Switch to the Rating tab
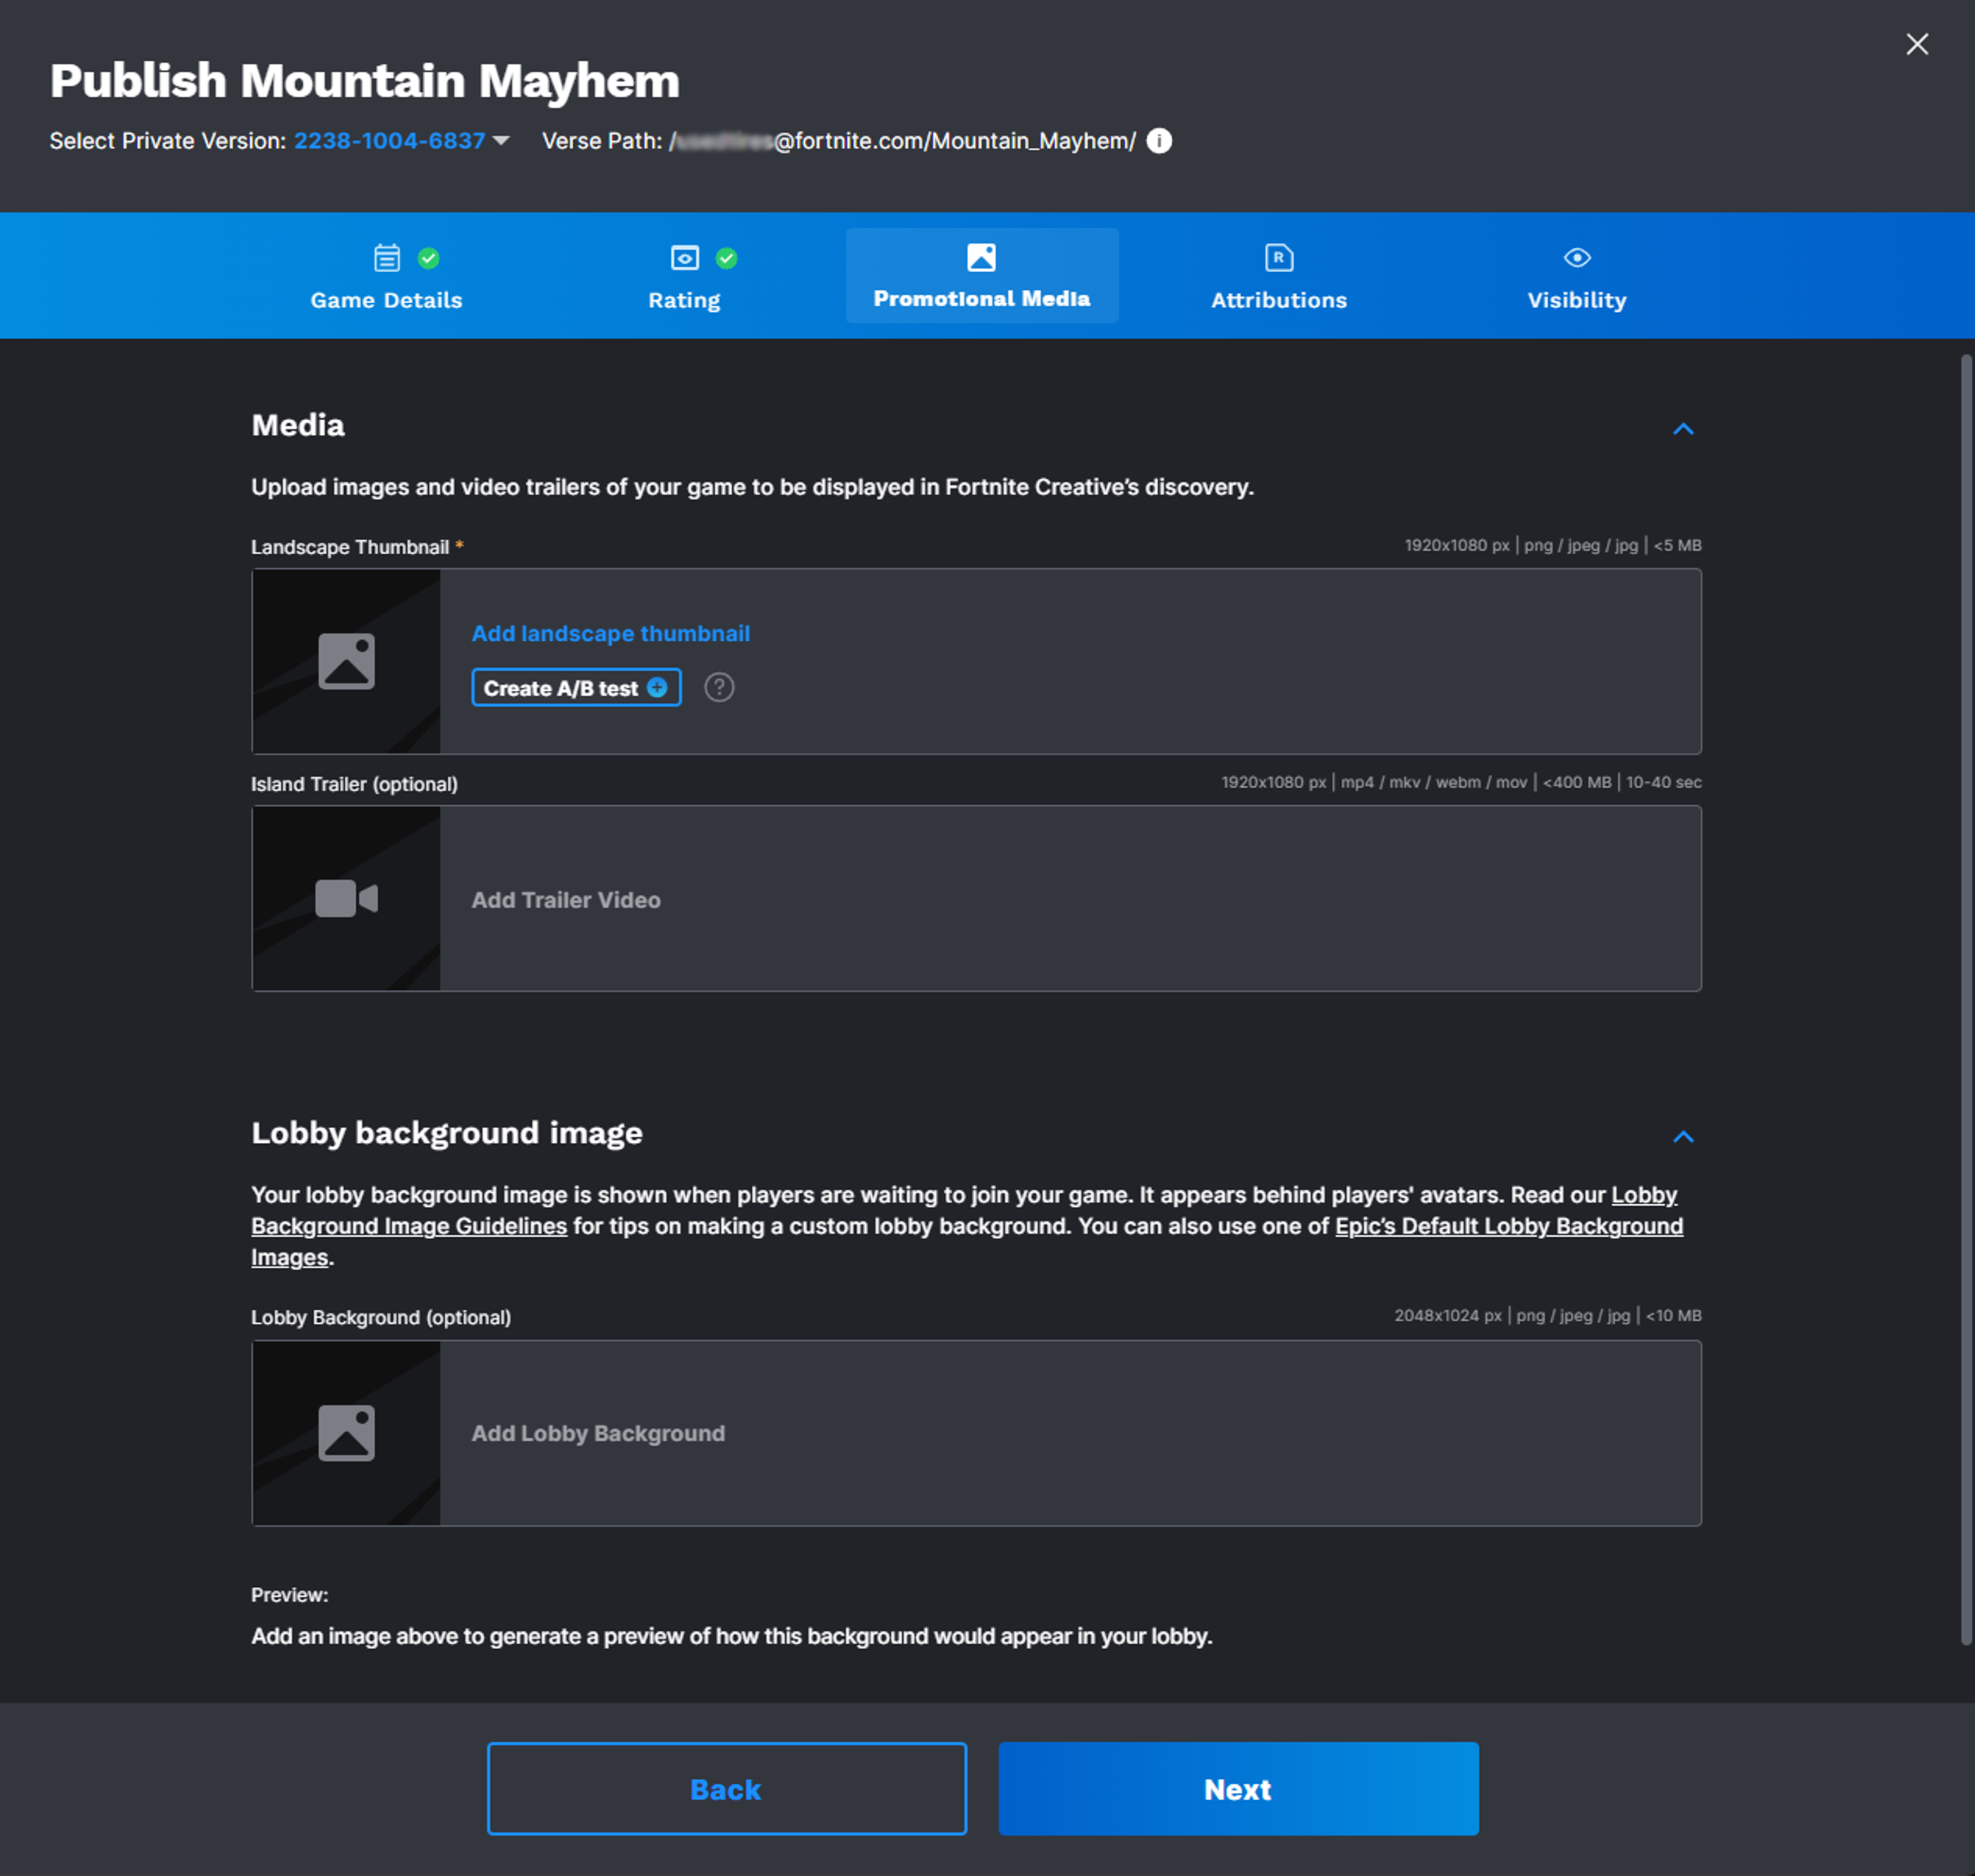 [684, 276]
